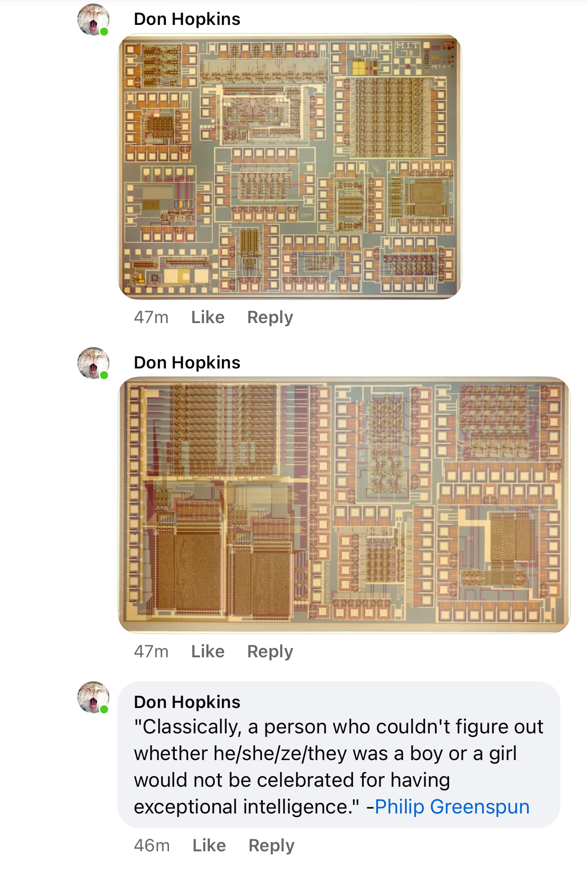Like the memory-array chip photo comment
The image size is (587, 874).
(208, 651)
